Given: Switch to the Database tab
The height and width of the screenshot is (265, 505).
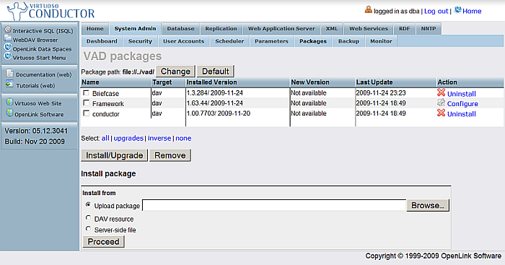Looking at the screenshot, I should tap(180, 28).
